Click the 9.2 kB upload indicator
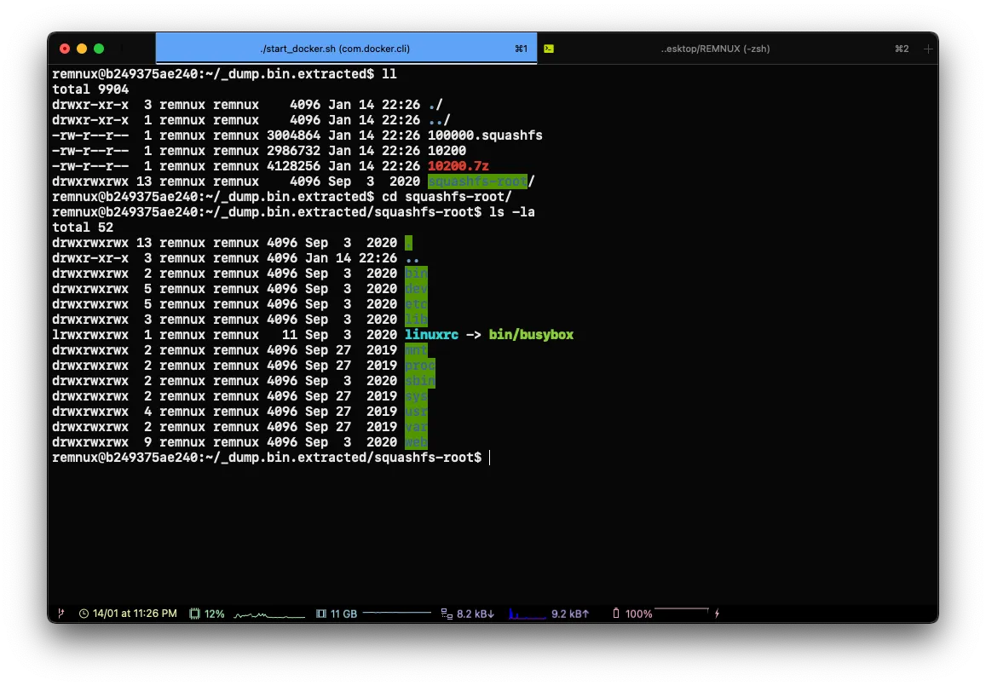 tap(569, 614)
